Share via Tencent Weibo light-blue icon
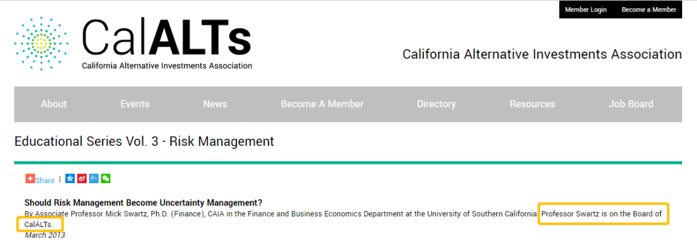Viewport: 697px width, 249px height. pyautogui.click(x=94, y=179)
